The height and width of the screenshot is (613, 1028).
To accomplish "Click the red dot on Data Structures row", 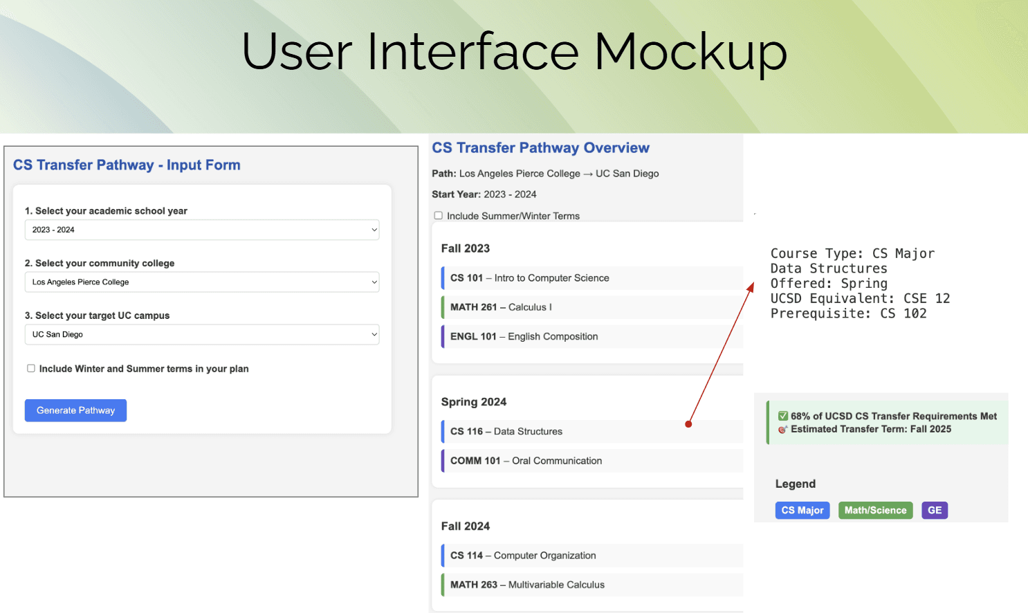I will pos(688,424).
